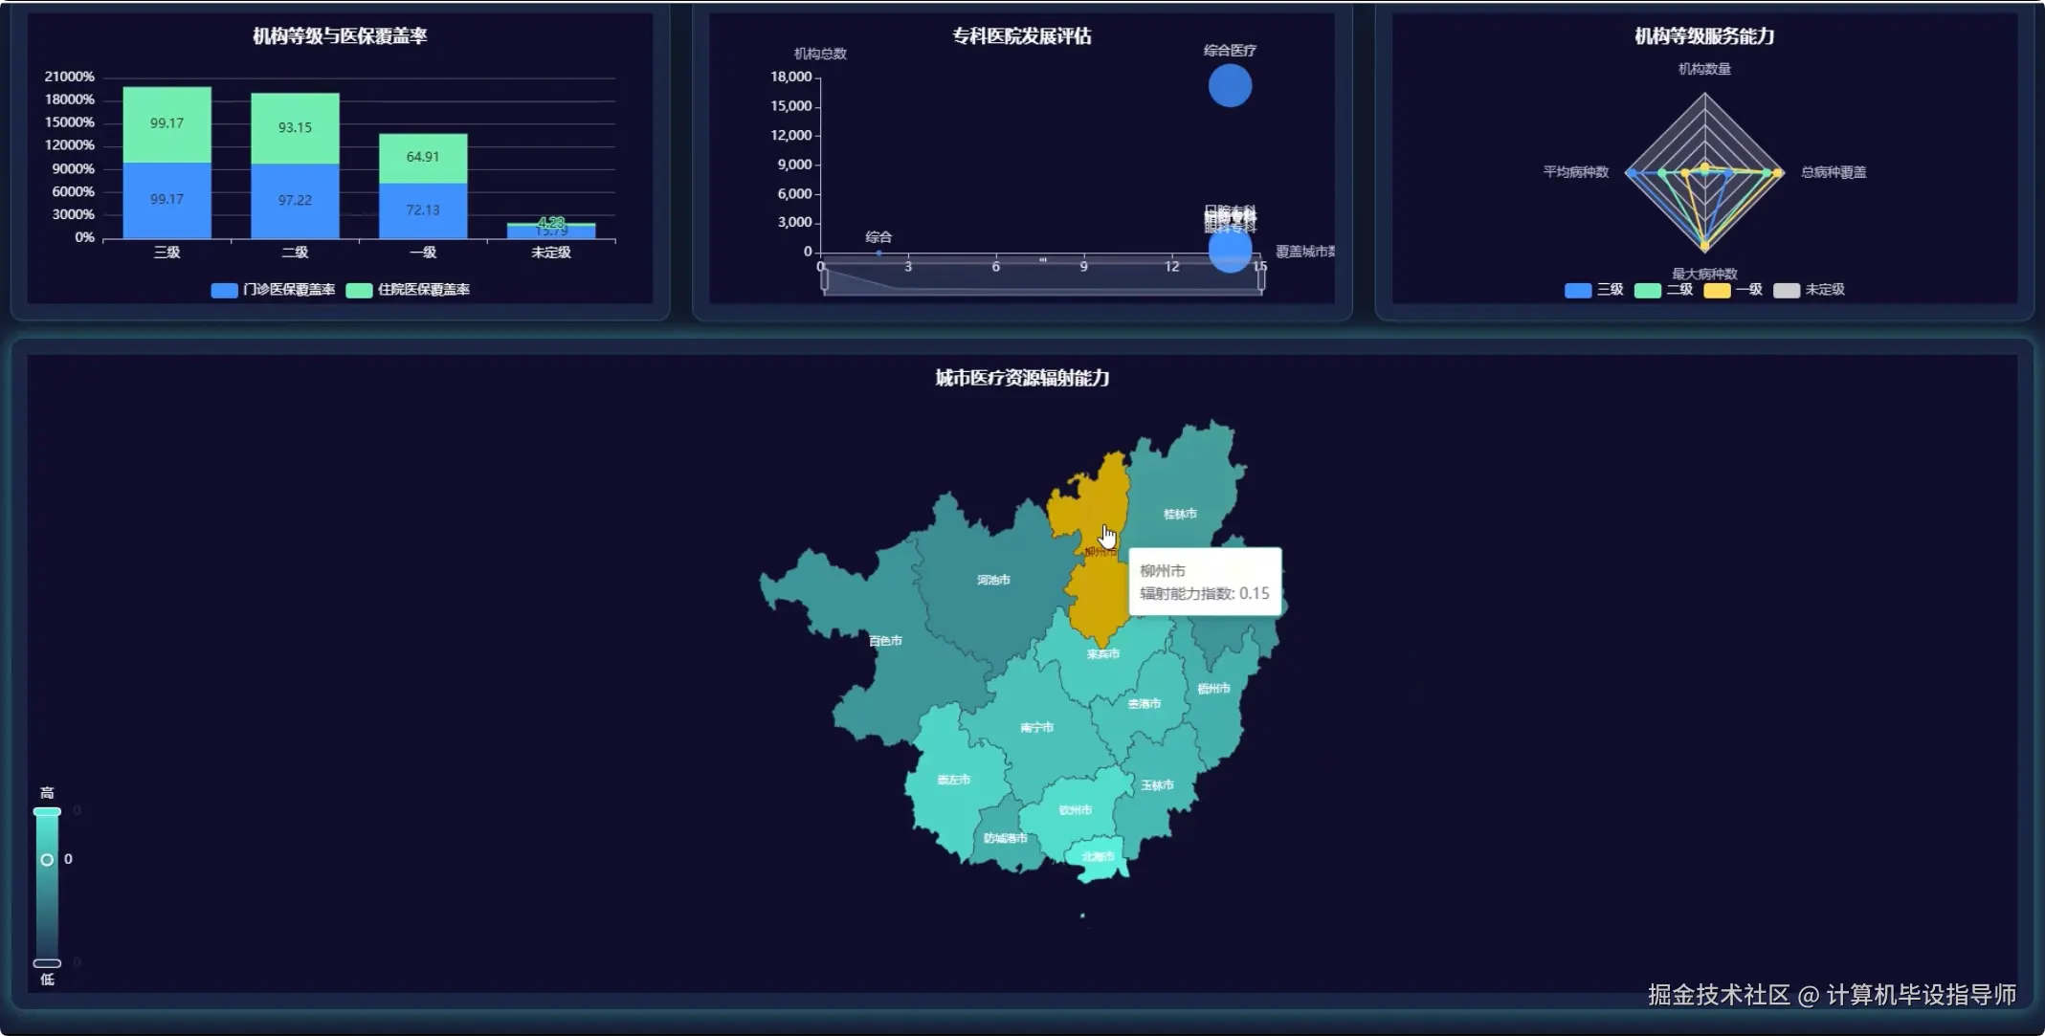Click the visual map gradient bar
The height and width of the screenshot is (1036, 2045).
pyautogui.click(x=47, y=887)
